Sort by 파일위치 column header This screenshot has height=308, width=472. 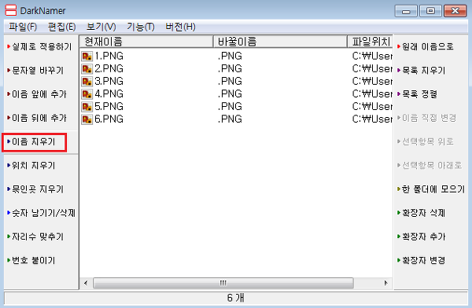pos(370,42)
